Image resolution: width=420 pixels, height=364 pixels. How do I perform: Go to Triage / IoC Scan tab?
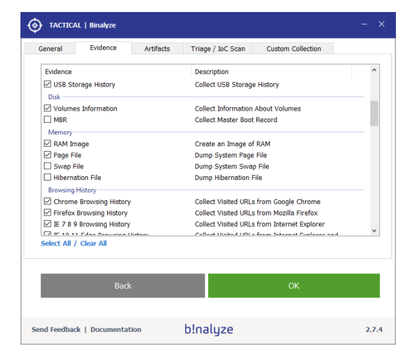coord(217,49)
